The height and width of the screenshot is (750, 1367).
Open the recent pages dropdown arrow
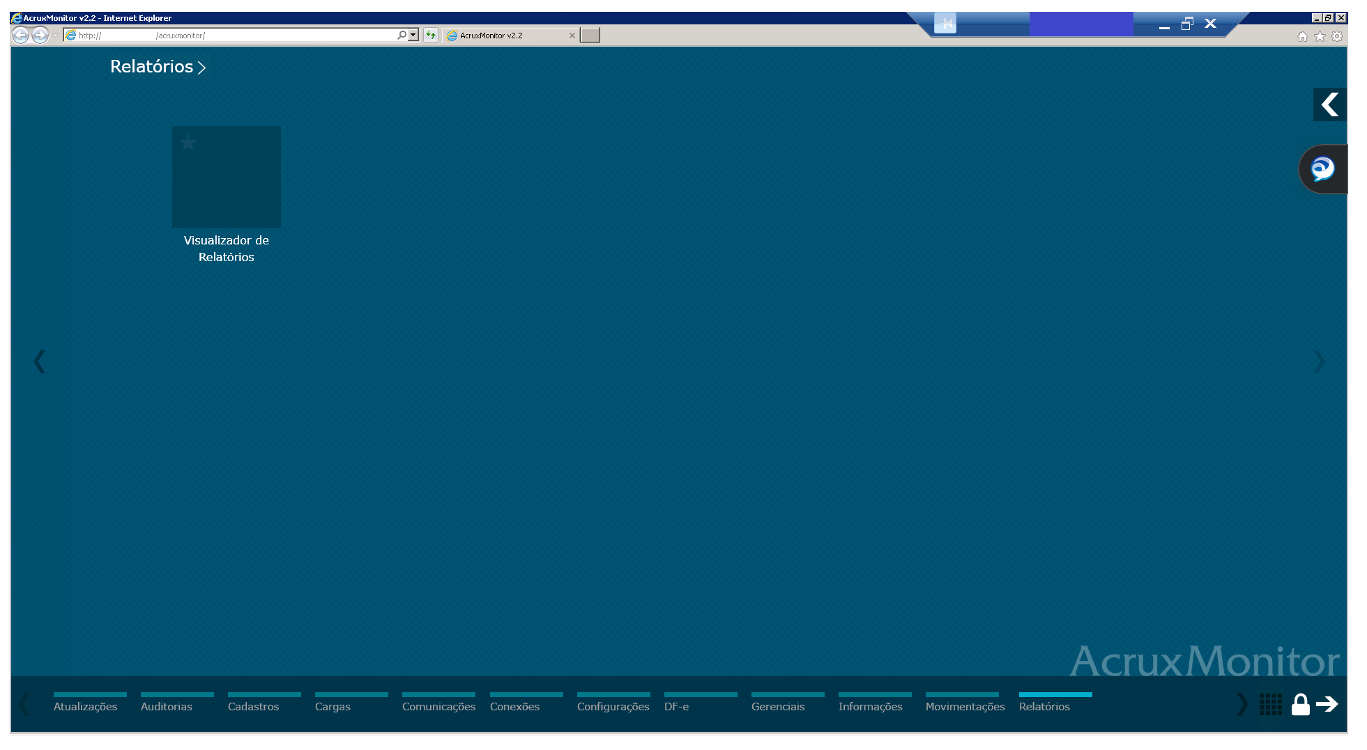click(x=55, y=36)
